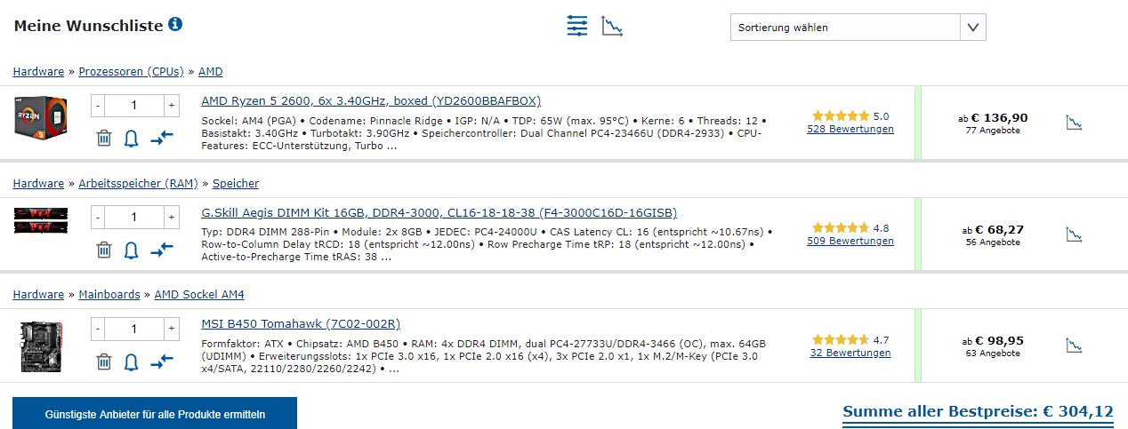1128x429 pixels.
Task: Click 77 Angebote text
Action: click(x=993, y=131)
